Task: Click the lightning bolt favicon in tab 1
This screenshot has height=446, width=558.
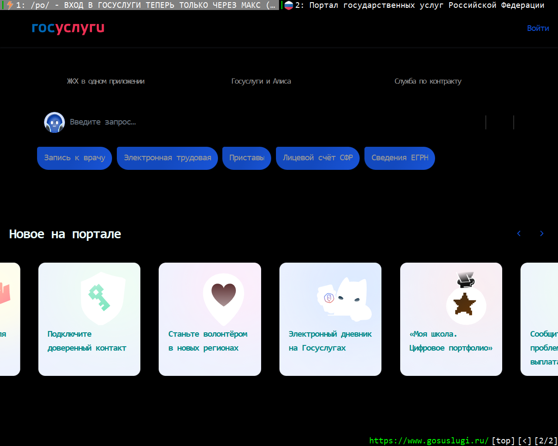Action: pos(10,5)
